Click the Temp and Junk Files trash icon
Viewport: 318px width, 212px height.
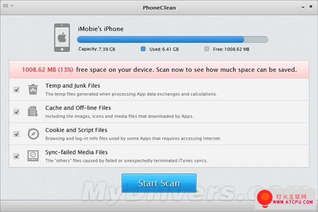(33, 89)
